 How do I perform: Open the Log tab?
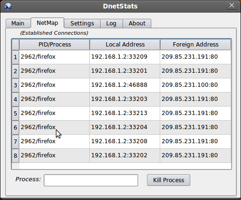click(111, 23)
